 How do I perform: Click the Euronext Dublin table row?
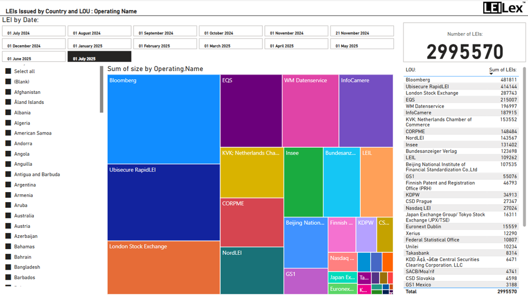coord(461,226)
